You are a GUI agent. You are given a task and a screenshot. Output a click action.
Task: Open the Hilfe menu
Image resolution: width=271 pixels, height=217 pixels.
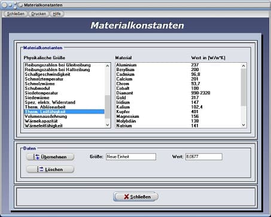pos(57,14)
